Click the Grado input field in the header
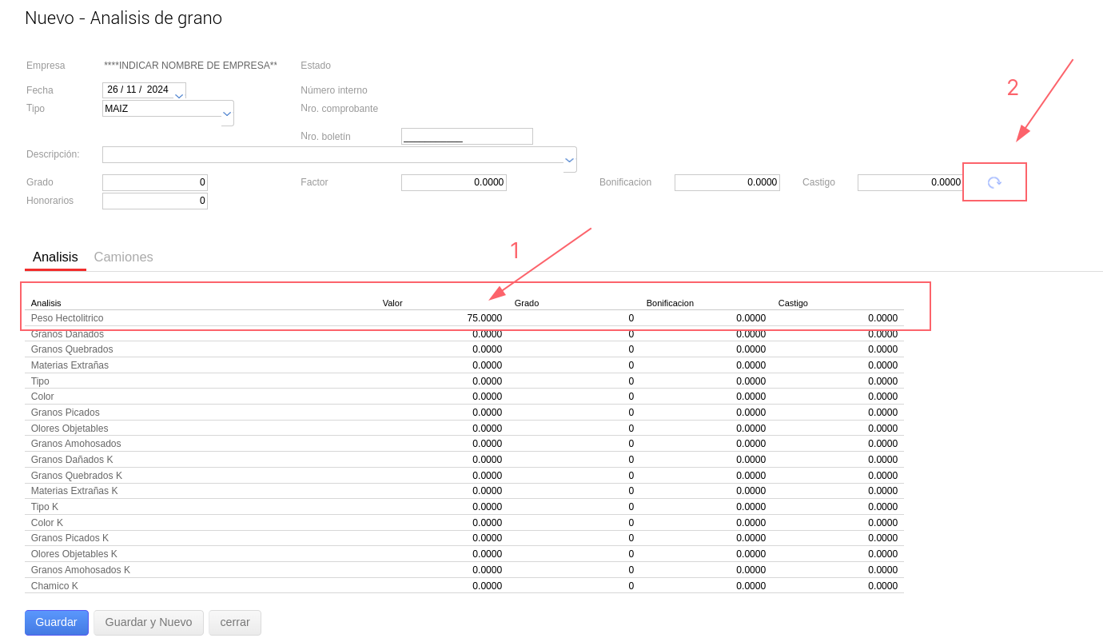Viewport: 1103px width, 638px height. tap(155, 182)
